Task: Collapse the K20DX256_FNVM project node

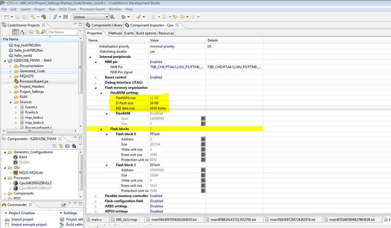Action: click(5, 61)
